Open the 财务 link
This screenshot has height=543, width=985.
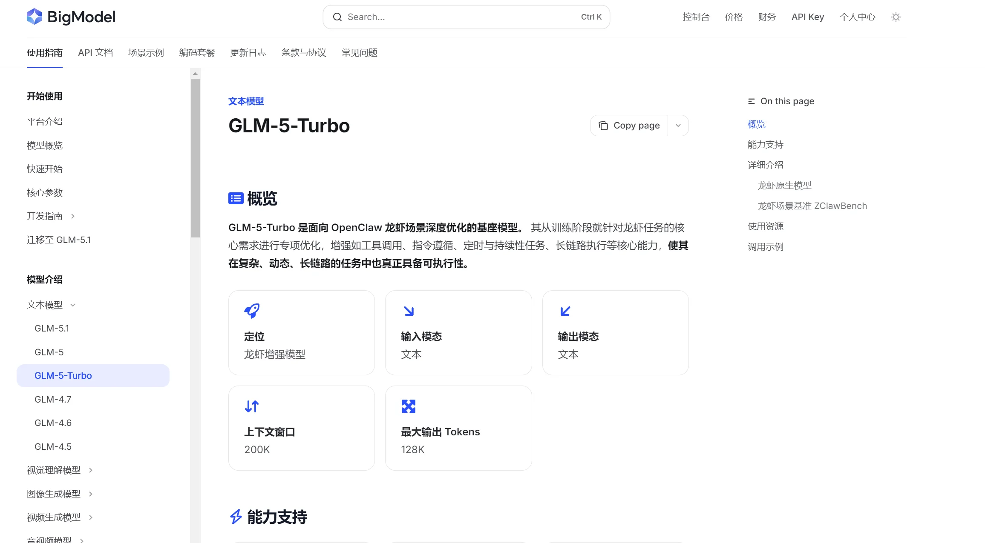click(767, 17)
